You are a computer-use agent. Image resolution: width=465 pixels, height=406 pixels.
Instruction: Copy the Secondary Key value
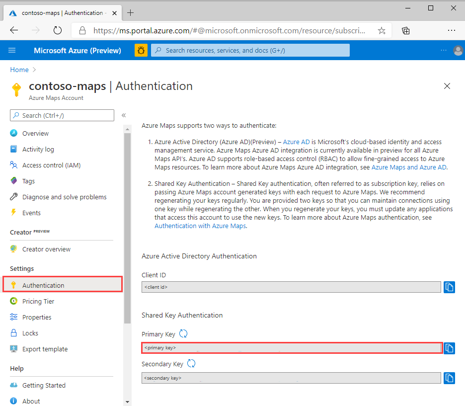tap(449, 378)
